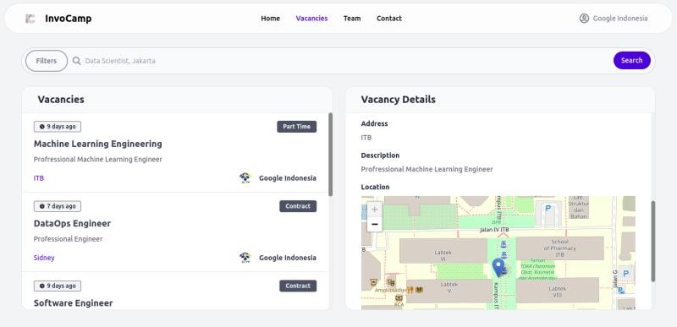Click the Vacancy Details scrollbar

[x=652, y=242]
